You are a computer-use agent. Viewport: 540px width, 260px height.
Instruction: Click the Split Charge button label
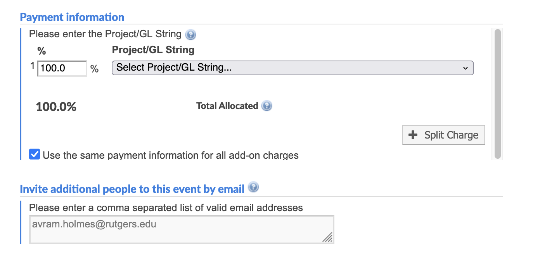[451, 135]
